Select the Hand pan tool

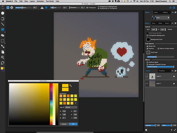pos(3,52)
